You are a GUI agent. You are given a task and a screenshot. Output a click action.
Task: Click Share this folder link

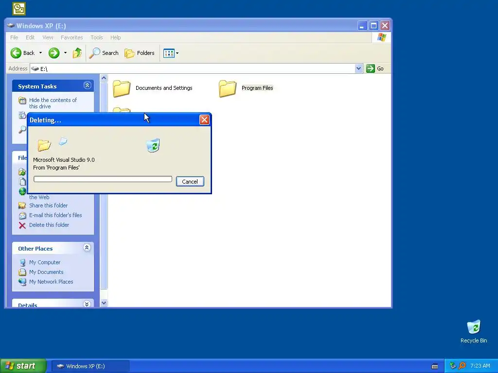48,205
